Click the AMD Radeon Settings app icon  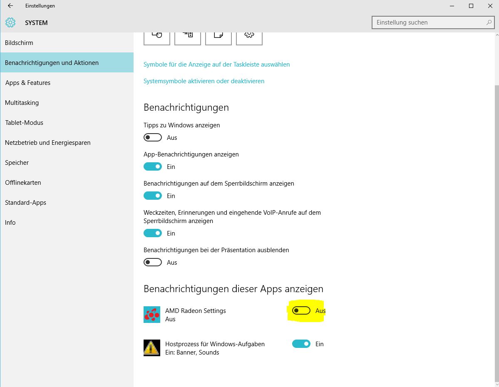(152, 315)
